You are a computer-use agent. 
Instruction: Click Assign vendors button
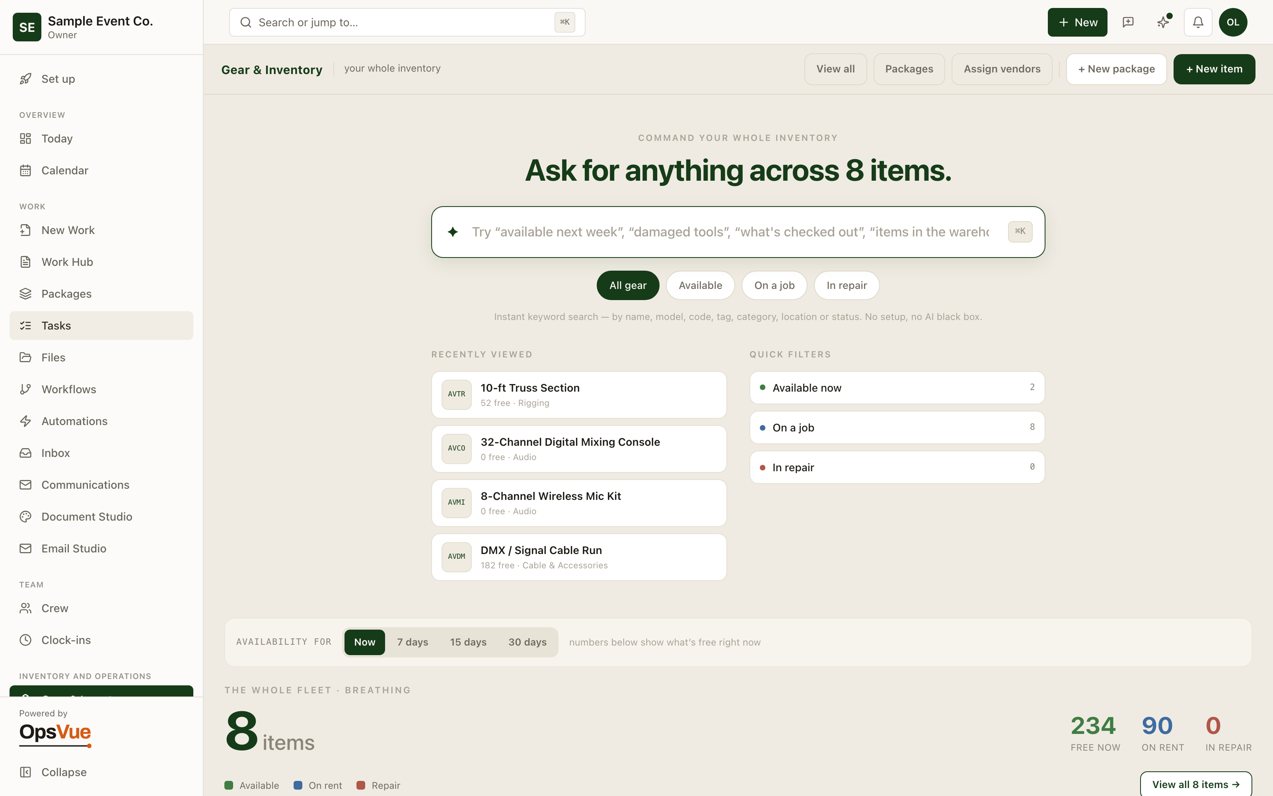click(1002, 69)
